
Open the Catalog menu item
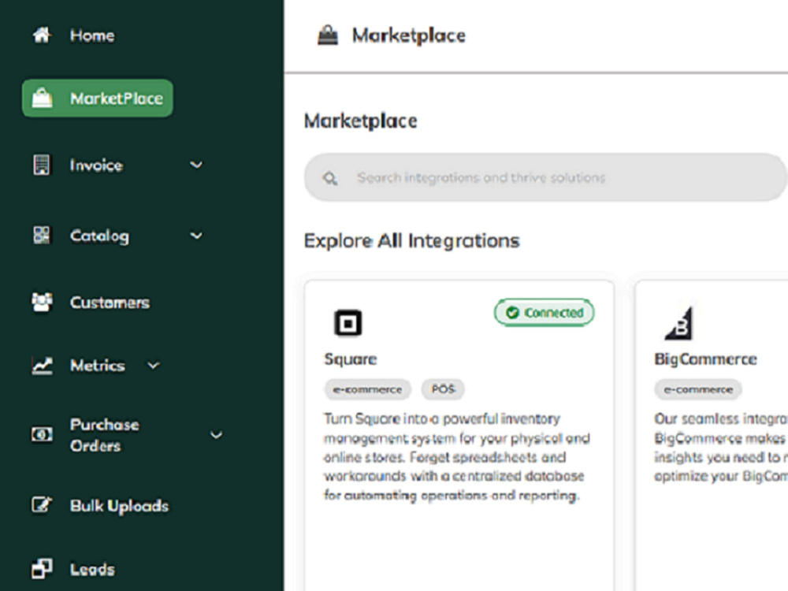point(99,236)
